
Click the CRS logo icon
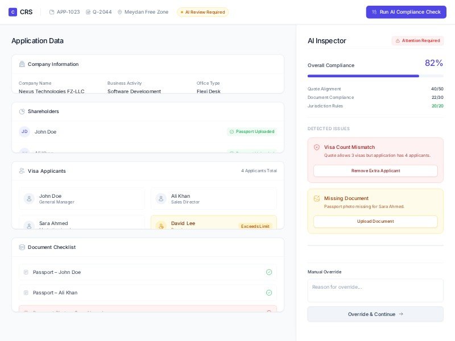click(13, 12)
